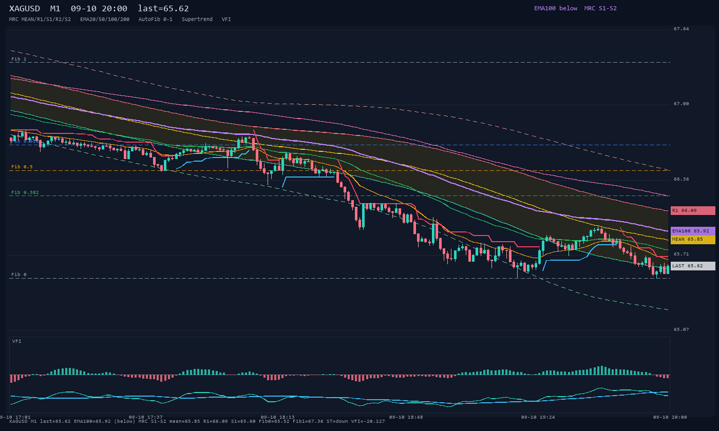
Task: Click the summary status line under the chart
Action: pos(197,421)
